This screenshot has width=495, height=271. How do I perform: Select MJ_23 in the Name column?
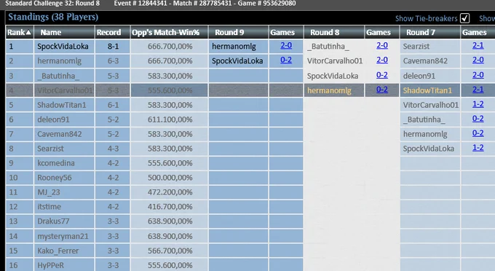click(x=49, y=192)
